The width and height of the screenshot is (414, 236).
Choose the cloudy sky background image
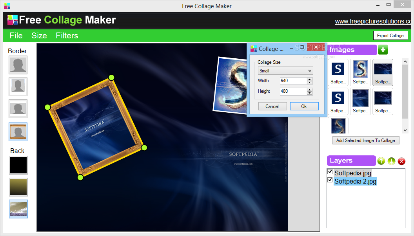click(18, 209)
